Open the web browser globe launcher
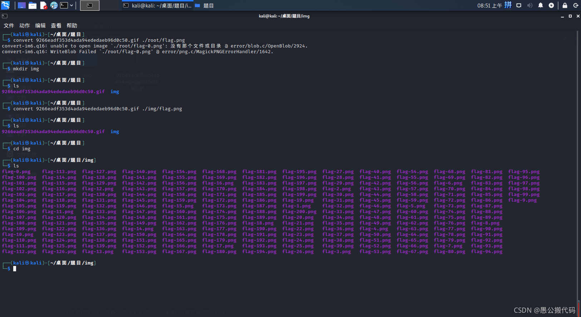The width and height of the screenshot is (581, 317). click(54, 5)
